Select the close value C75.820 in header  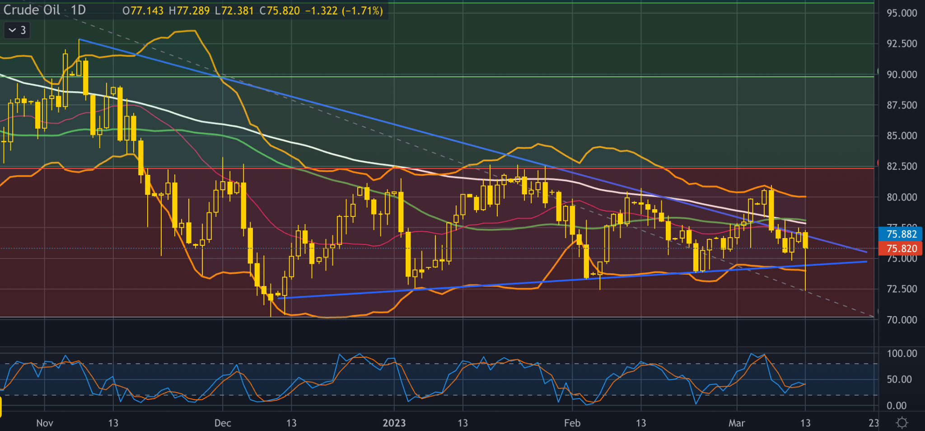(280, 10)
